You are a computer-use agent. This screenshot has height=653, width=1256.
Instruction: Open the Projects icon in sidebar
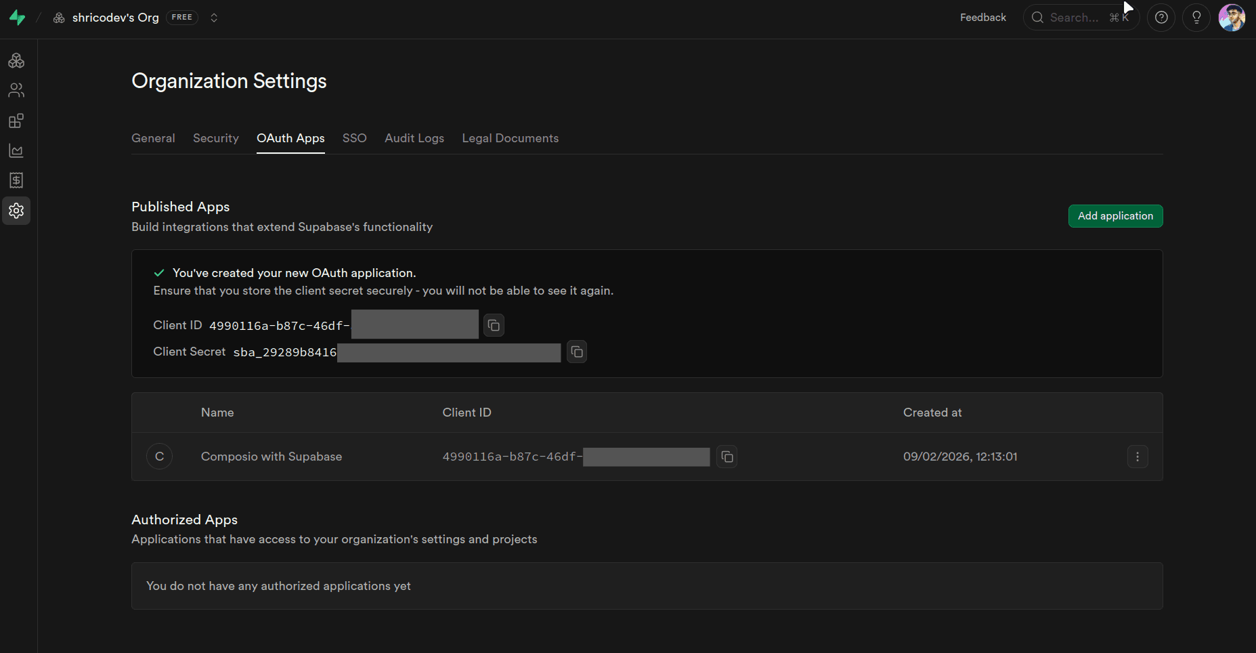[x=16, y=60]
